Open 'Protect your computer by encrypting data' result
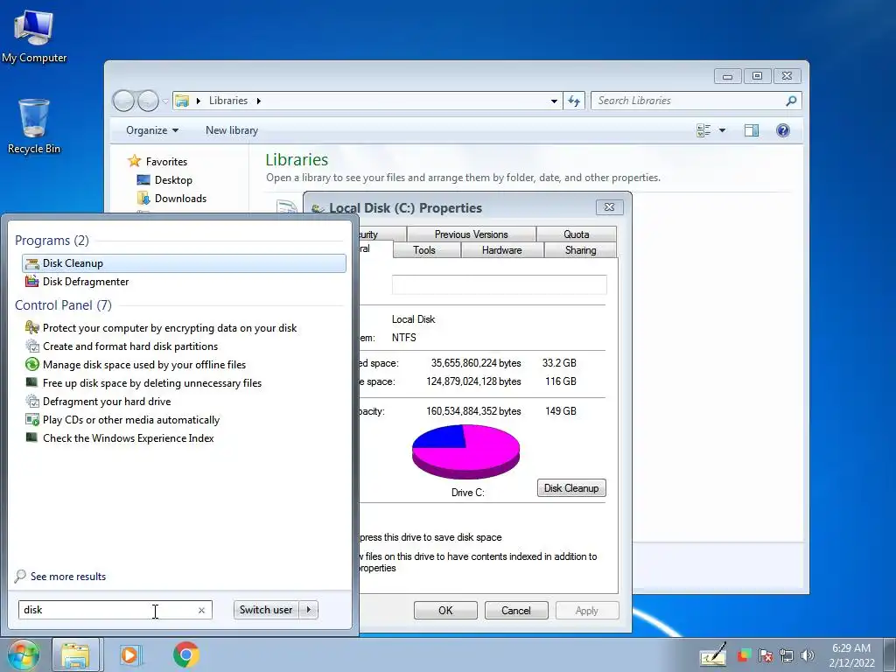This screenshot has width=896, height=672. 170,328
